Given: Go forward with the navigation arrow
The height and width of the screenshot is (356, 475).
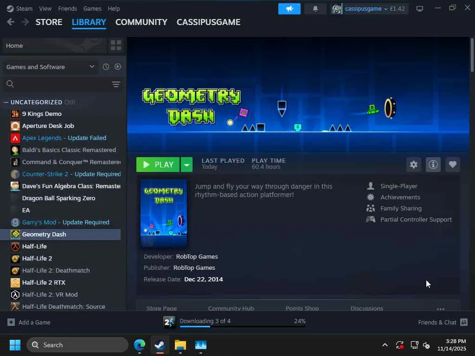Looking at the screenshot, I should [x=25, y=22].
